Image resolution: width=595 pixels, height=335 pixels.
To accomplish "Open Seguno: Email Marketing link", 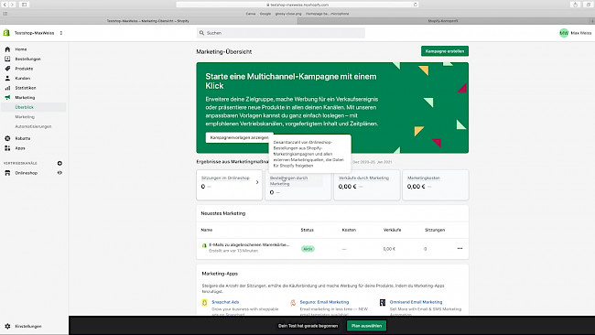I will (x=324, y=302).
